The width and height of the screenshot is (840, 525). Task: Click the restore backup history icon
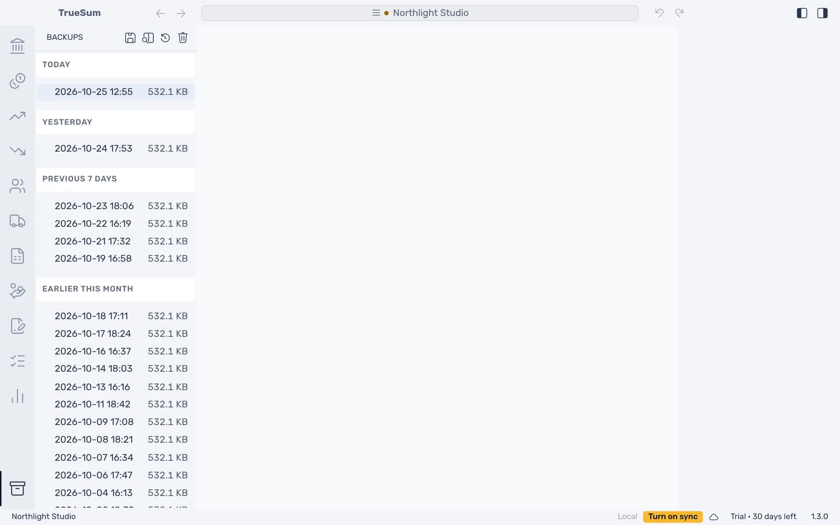point(165,38)
